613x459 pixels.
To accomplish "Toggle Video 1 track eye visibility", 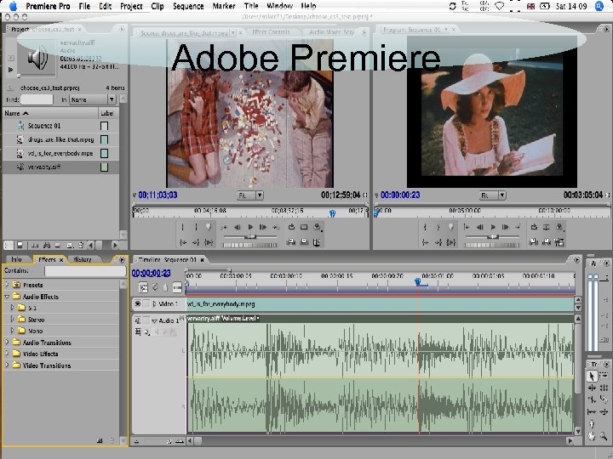I will click(x=138, y=303).
